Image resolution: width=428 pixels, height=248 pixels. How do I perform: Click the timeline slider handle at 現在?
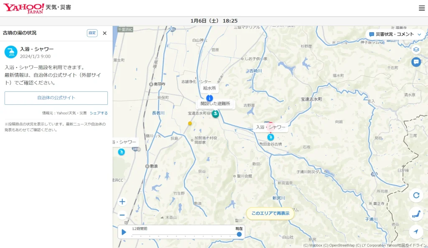pyautogui.click(x=239, y=234)
